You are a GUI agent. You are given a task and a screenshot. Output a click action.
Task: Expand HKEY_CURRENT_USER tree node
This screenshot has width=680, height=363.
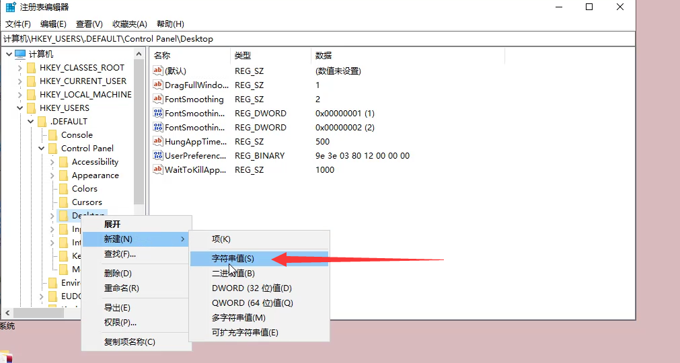(x=20, y=81)
